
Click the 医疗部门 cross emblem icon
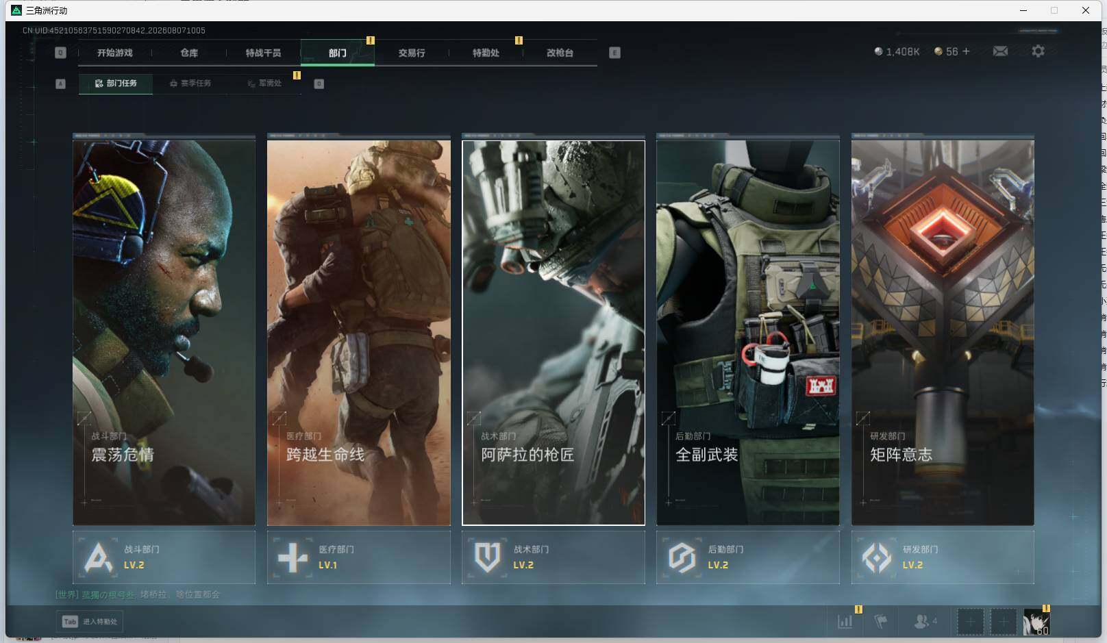(x=293, y=557)
